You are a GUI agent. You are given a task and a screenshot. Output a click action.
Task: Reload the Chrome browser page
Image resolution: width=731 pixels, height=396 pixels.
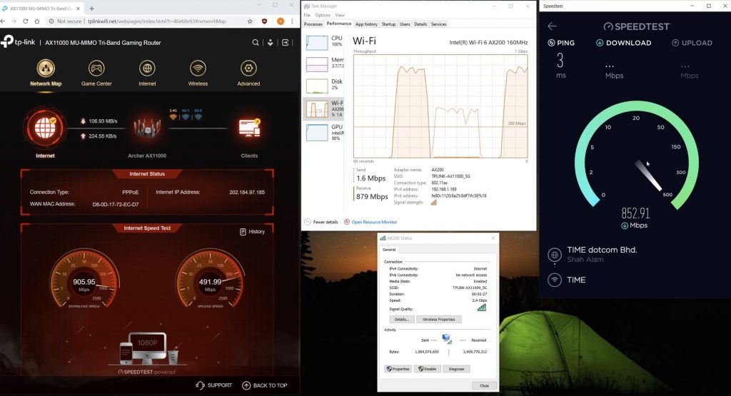(26, 21)
